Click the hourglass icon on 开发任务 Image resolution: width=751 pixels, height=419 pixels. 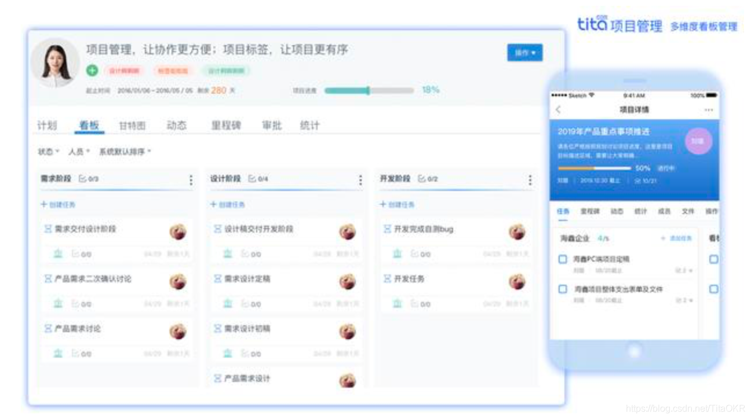(x=387, y=279)
